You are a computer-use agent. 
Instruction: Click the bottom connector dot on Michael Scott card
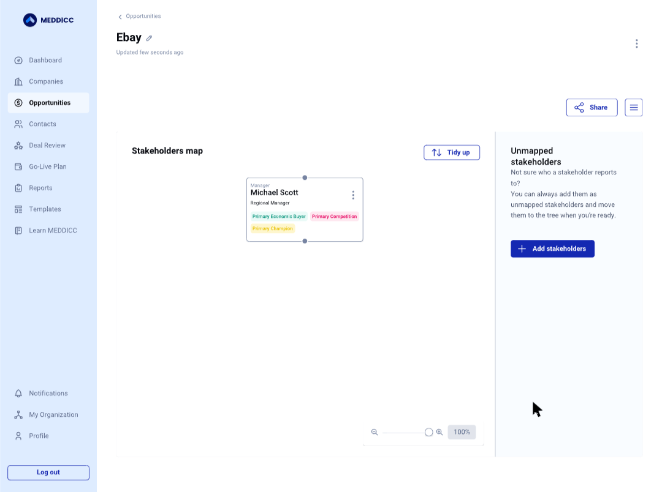pos(305,241)
